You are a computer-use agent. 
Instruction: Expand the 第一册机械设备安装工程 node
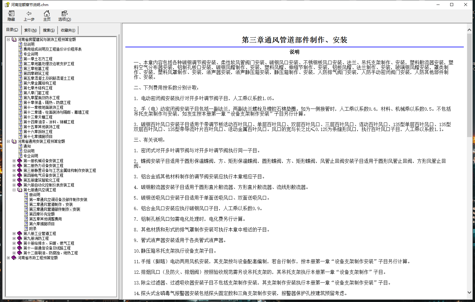pos(14,161)
